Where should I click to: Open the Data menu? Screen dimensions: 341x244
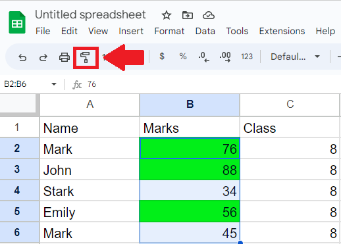[x=205, y=31]
